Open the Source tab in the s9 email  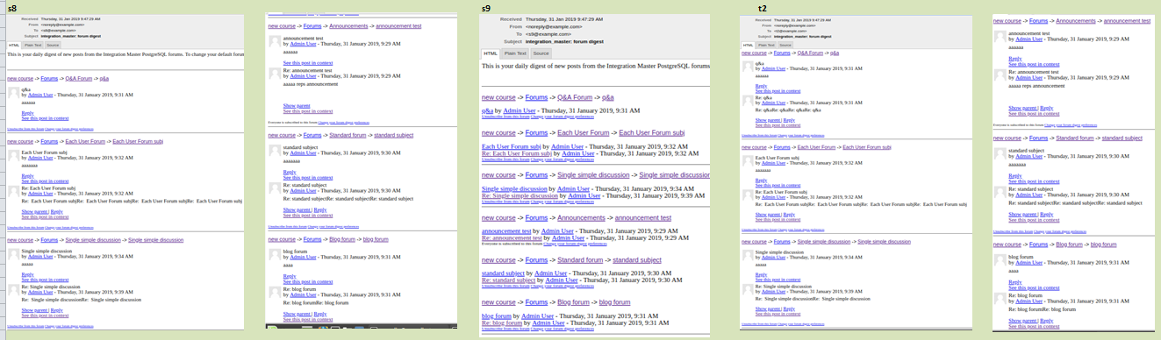coord(541,53)
